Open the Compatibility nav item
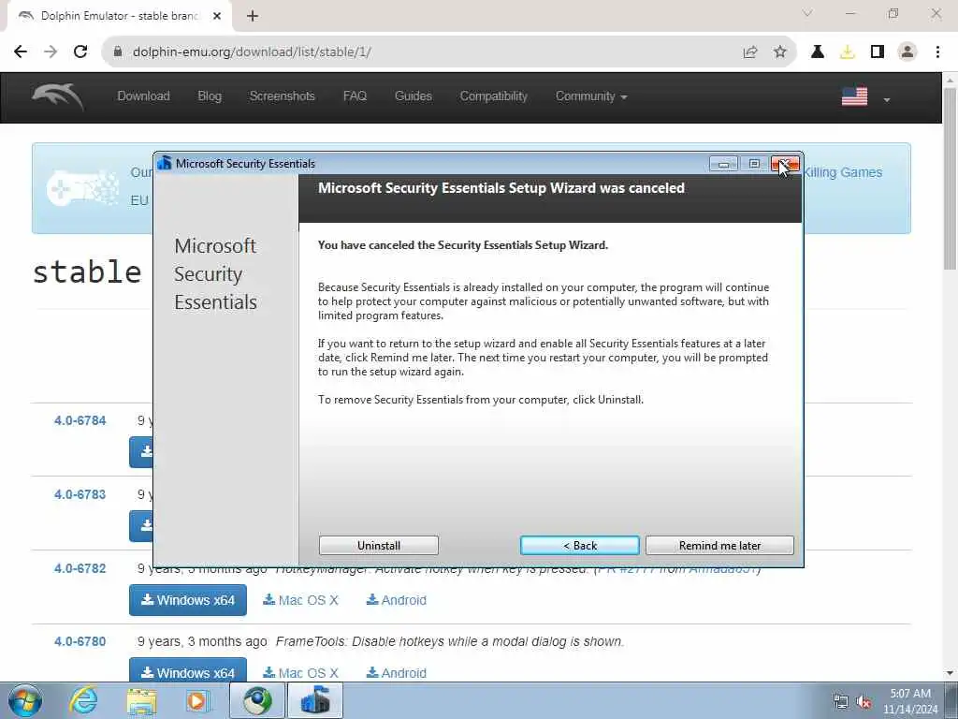Screen dimensions: 958x719 click(x=494, y=96)
